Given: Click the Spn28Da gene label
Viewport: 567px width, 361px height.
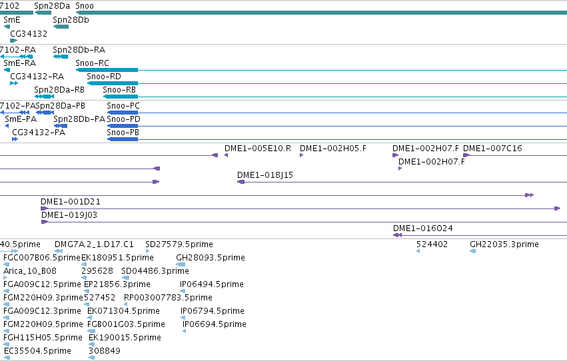Looking at the screenshot, I should tap(52, 6).
